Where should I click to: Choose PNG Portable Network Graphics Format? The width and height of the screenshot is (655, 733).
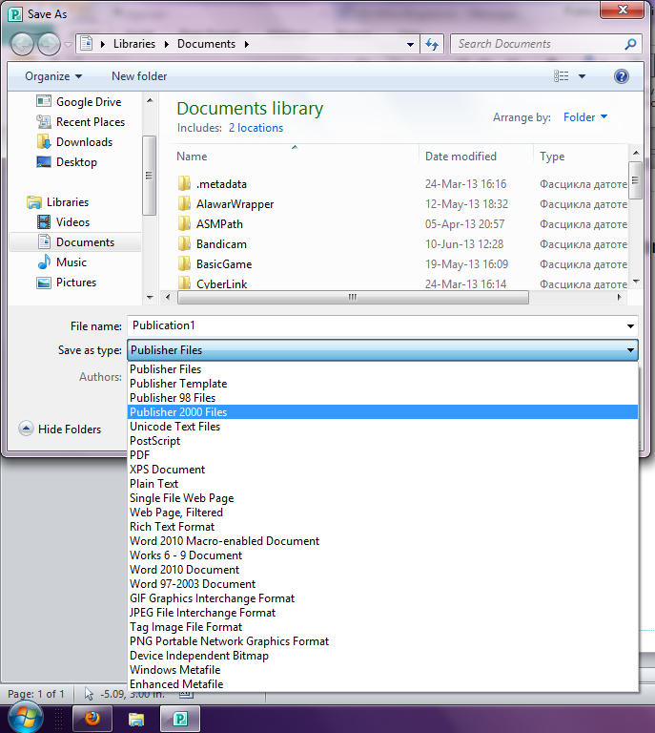click(x=382, y=641)
